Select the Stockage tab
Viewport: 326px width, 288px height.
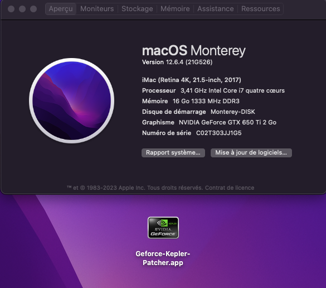click(x=137, y=9)
